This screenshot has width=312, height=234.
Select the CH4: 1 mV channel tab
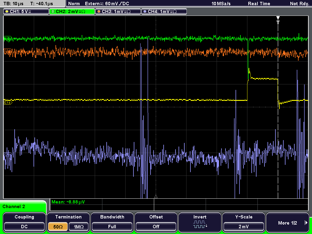click(x=164, y=12)
